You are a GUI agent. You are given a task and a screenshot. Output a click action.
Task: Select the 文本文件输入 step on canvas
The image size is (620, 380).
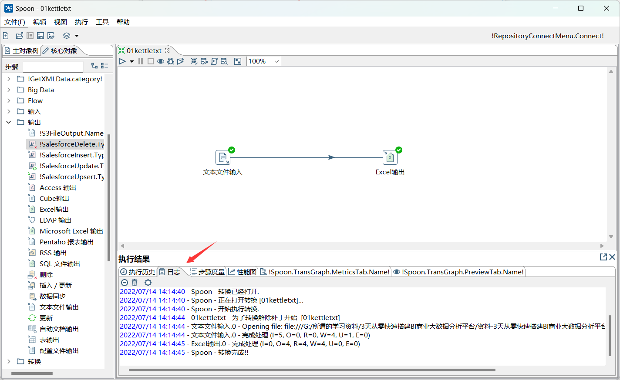[x=222, y=157]
